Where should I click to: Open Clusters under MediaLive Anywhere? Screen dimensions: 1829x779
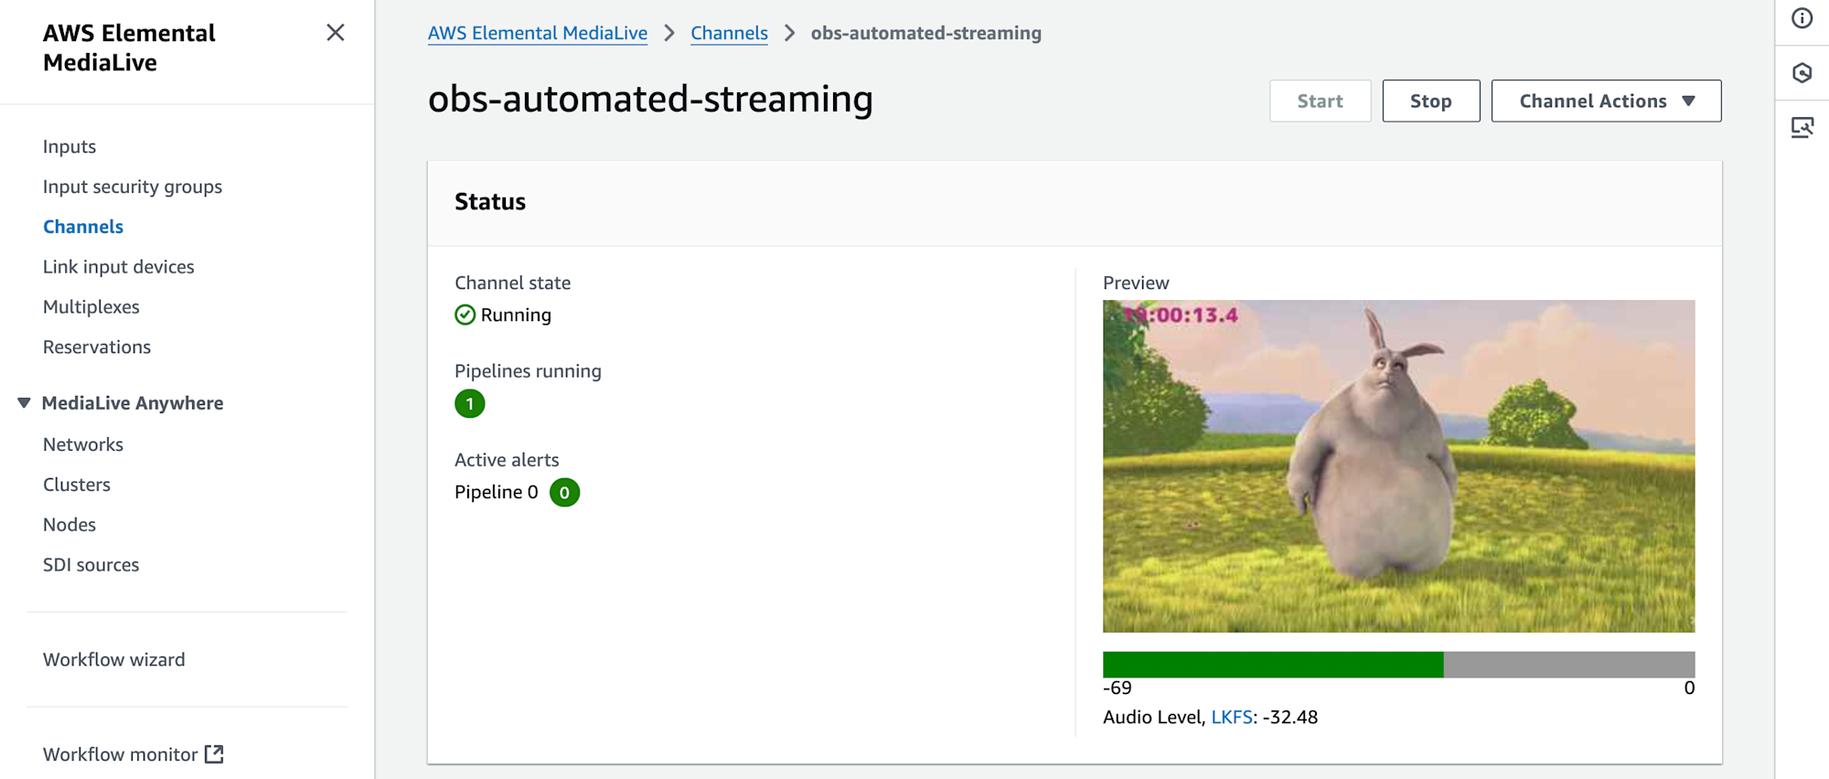tap(77, 485)
